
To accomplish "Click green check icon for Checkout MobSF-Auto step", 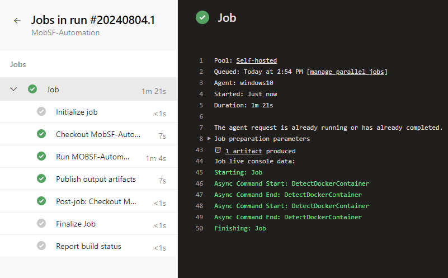I will pos(41,134).
